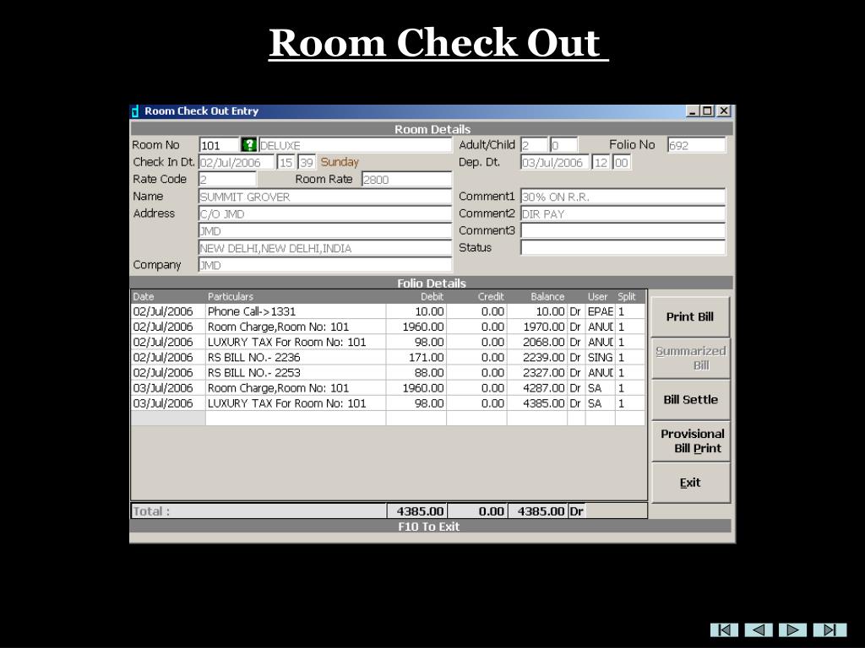Viewport: 865px width, 648px height.
Task: Select the Phone Call->1331 folio row
Action: tap(388, 311)
